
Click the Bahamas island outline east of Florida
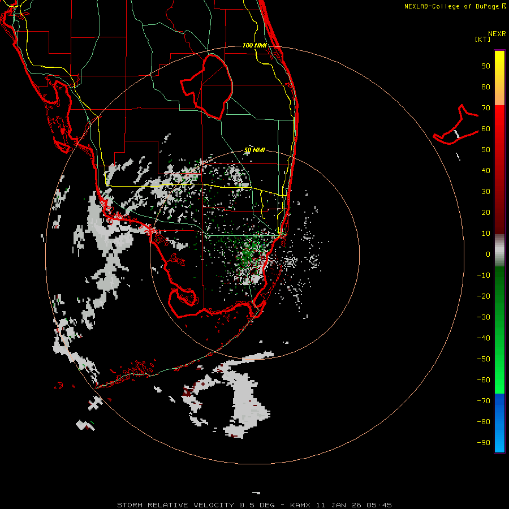456,125
